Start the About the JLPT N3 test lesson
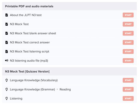Viewport: 139px width, 106px height. [x=128, y=15]
